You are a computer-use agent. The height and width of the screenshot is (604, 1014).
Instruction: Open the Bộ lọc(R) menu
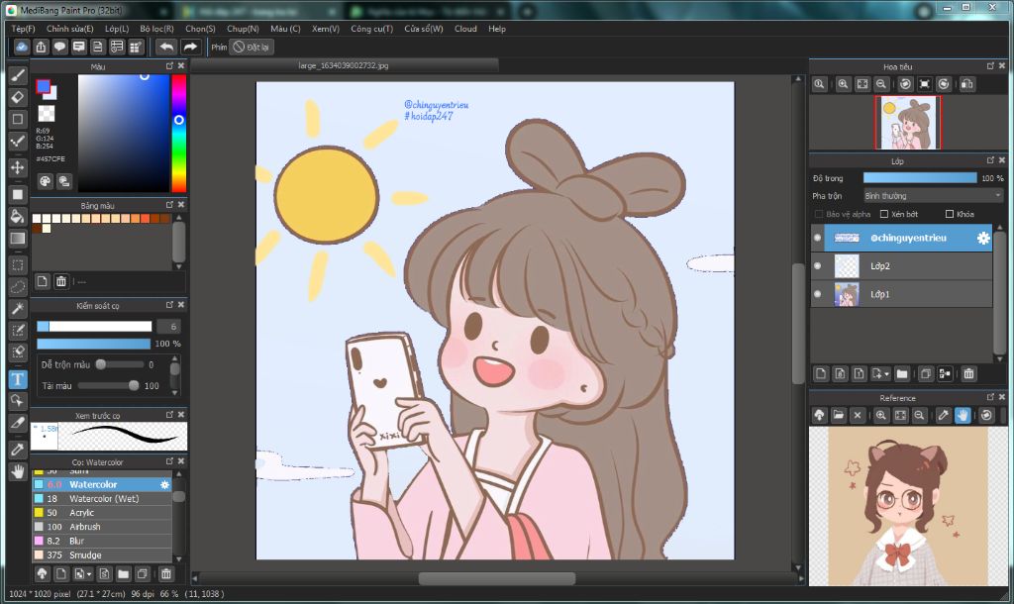156,29
